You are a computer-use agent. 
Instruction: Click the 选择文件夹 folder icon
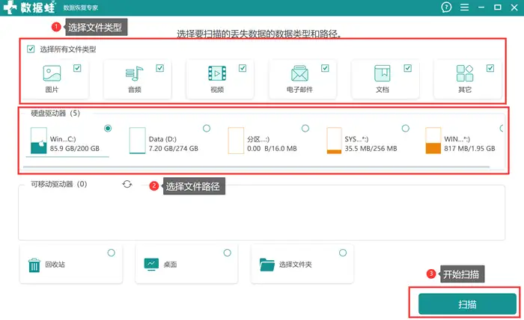[267, 265]
